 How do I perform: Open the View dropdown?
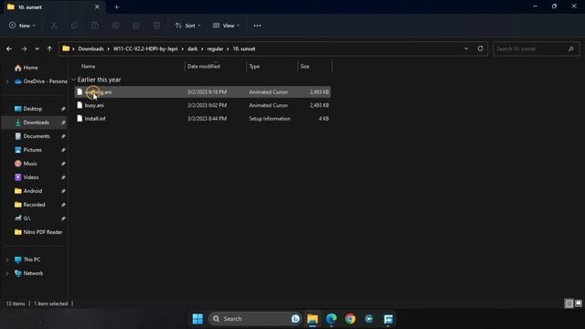(x=226, y=26)
